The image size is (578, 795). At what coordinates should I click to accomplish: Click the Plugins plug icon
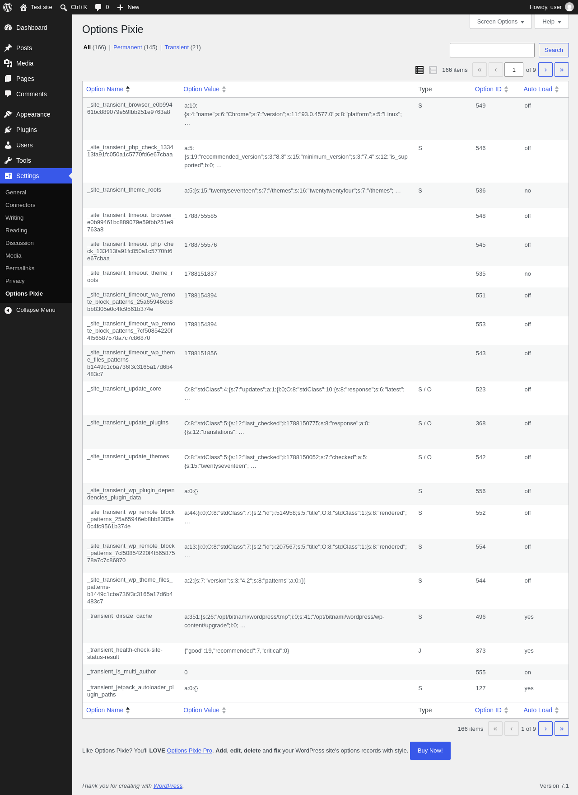click(8, 130)
